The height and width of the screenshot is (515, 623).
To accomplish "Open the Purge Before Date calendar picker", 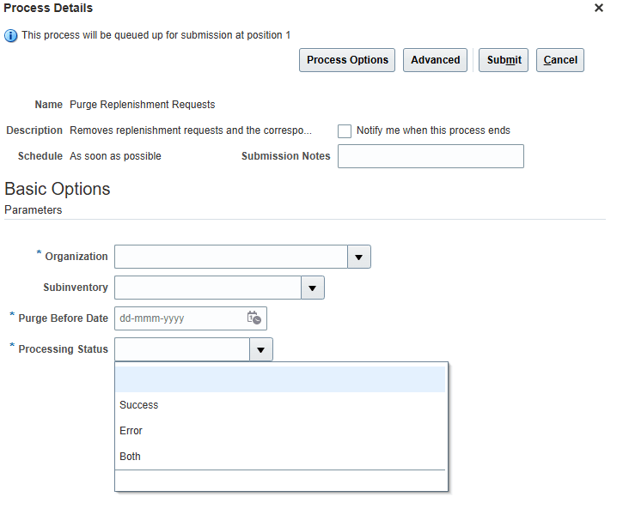I will [x=253, y=318].
